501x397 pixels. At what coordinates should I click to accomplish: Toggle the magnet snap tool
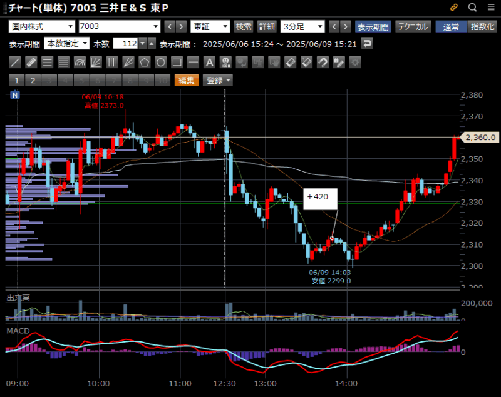pyautogui.click(x=323, y=62)
